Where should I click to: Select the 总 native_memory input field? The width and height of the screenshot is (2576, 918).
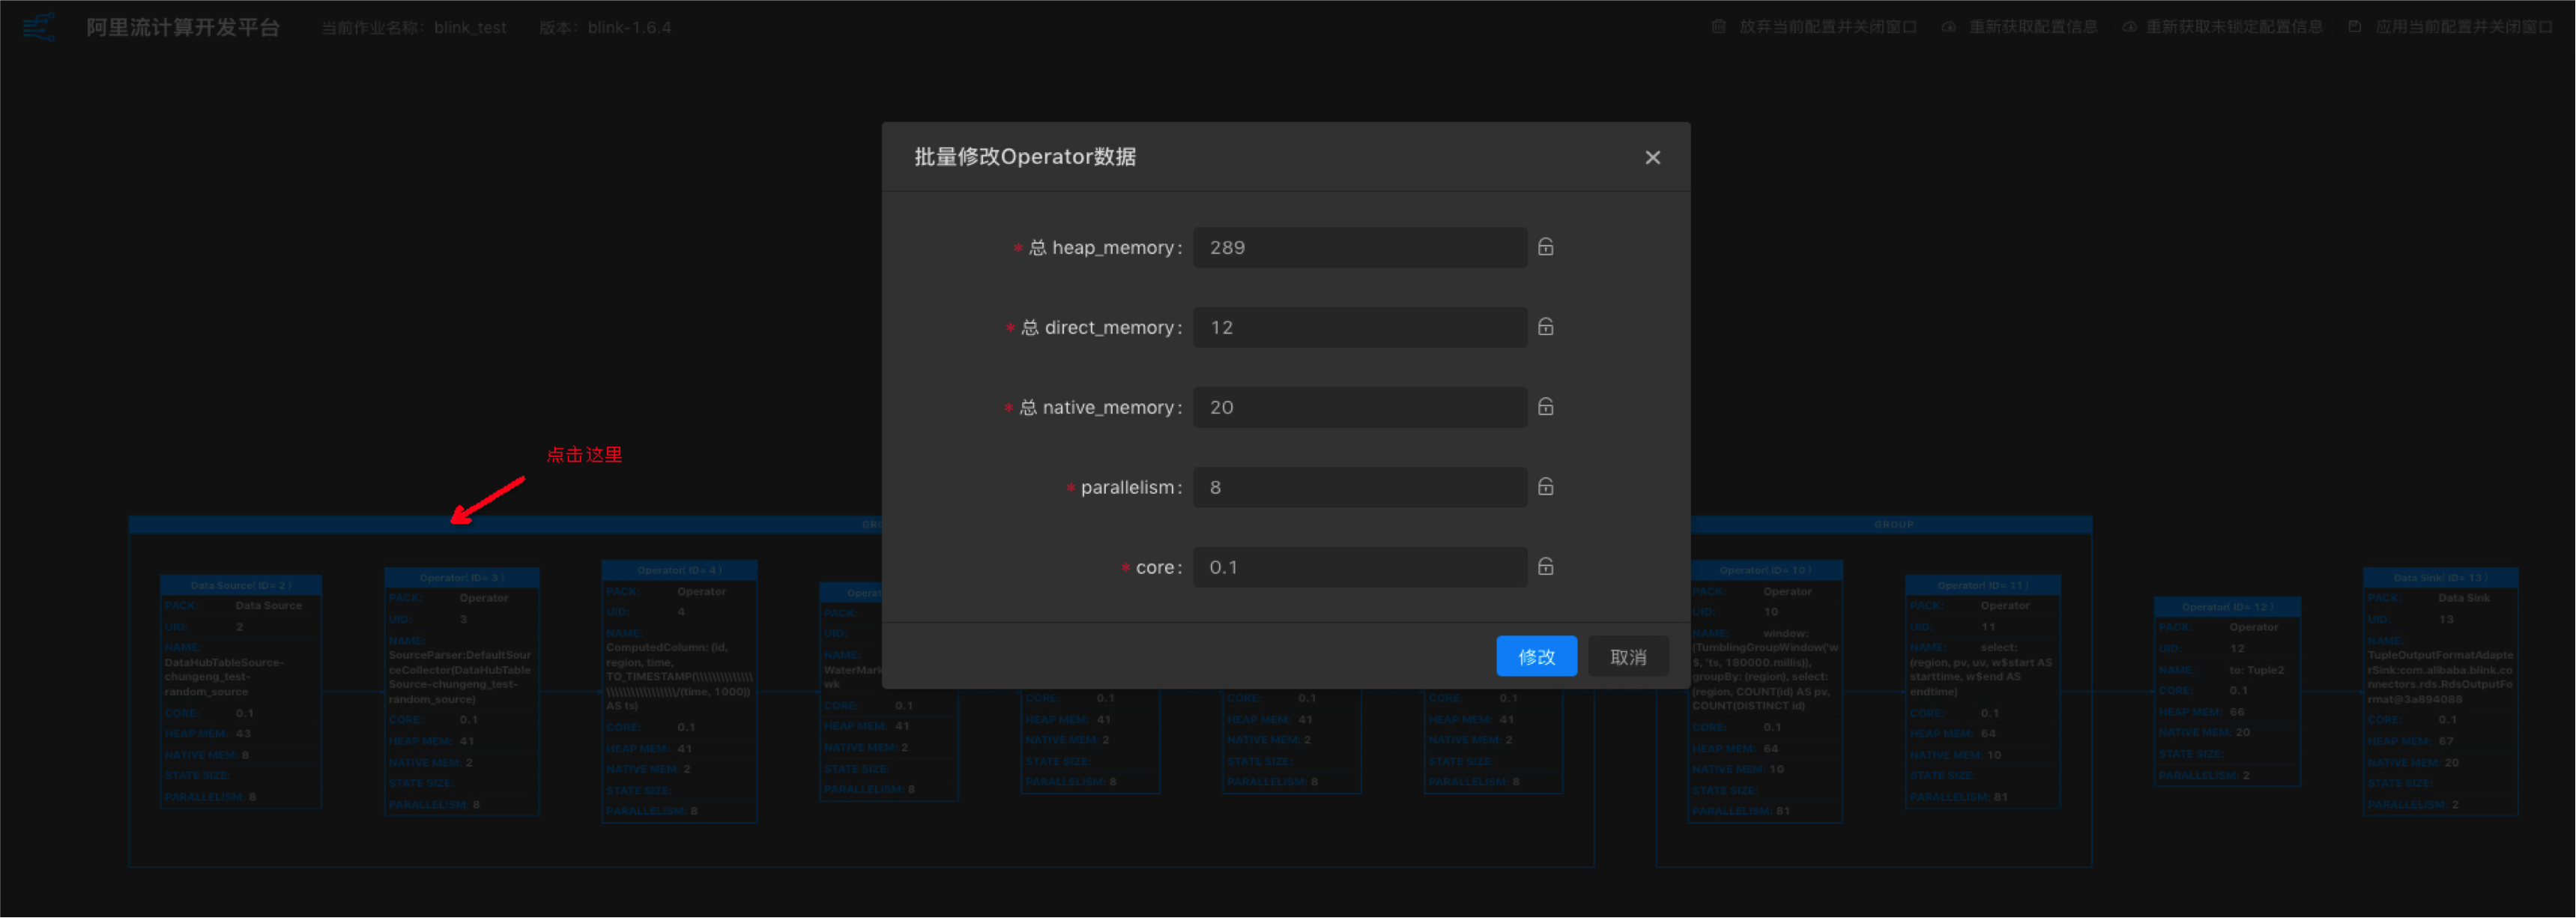[1359, 408]
